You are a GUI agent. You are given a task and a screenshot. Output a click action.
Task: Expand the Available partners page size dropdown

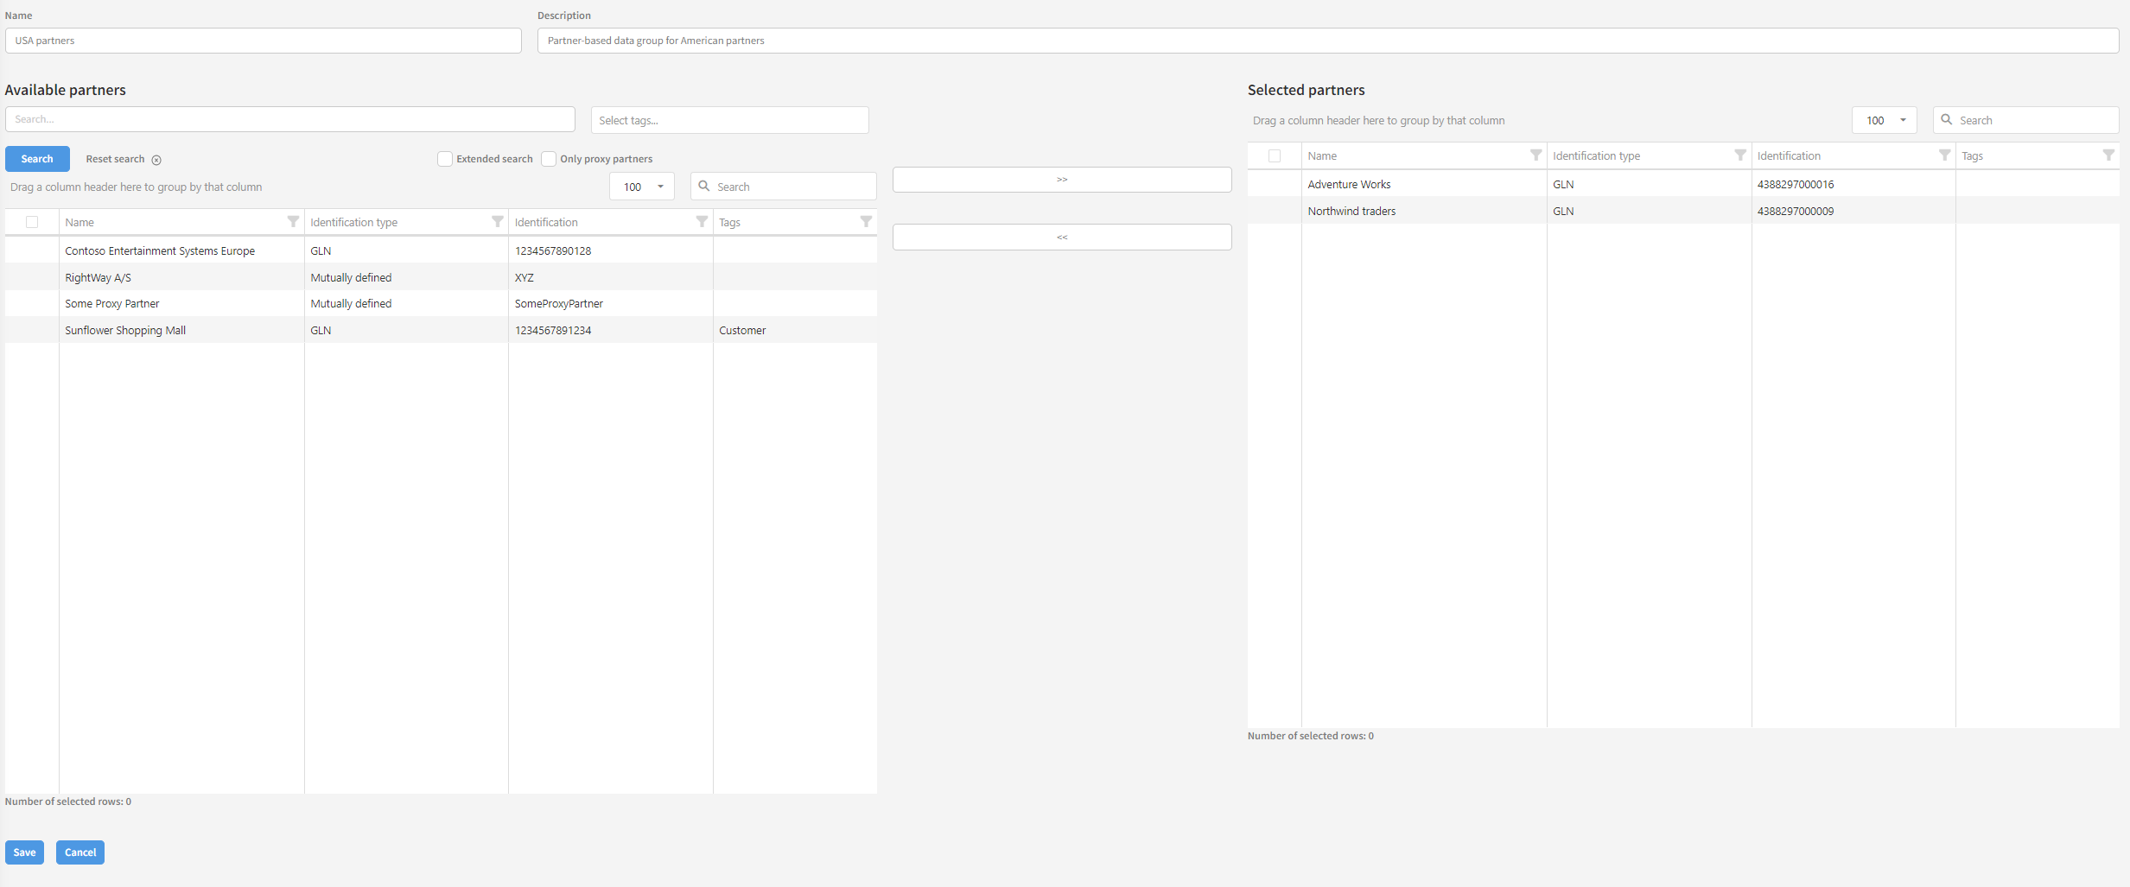pos(642,187)
